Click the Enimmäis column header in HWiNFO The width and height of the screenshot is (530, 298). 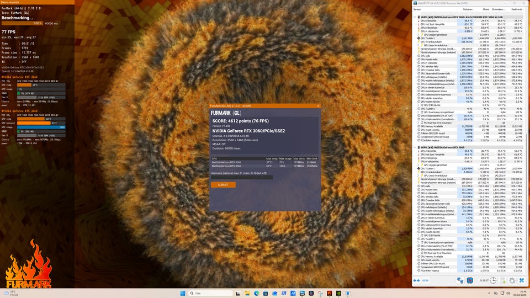(499, 9)
